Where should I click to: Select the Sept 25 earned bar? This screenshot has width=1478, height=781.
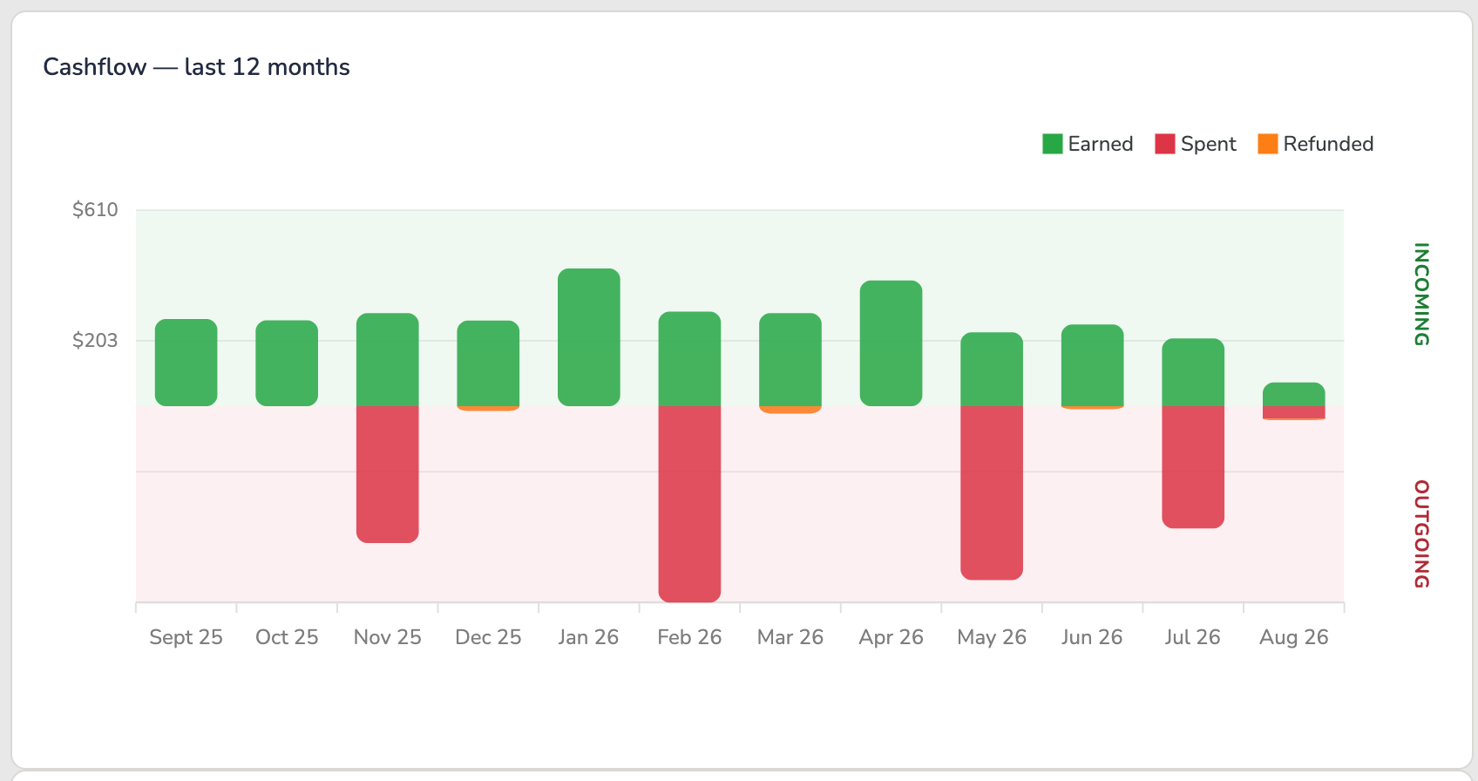(186, 363)
